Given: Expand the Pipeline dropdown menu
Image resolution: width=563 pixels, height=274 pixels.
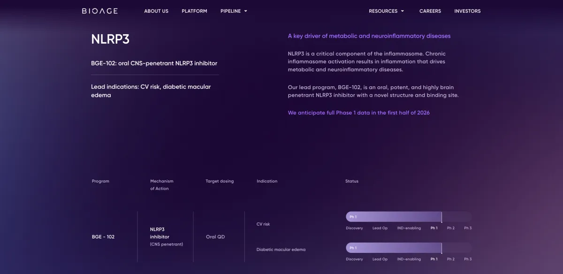Looking at the screenshot, I should [230, 11].
